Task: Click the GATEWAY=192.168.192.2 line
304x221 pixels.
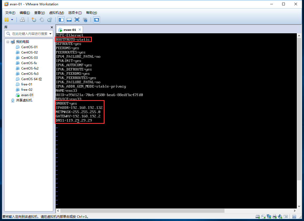Action: (78, 116)
